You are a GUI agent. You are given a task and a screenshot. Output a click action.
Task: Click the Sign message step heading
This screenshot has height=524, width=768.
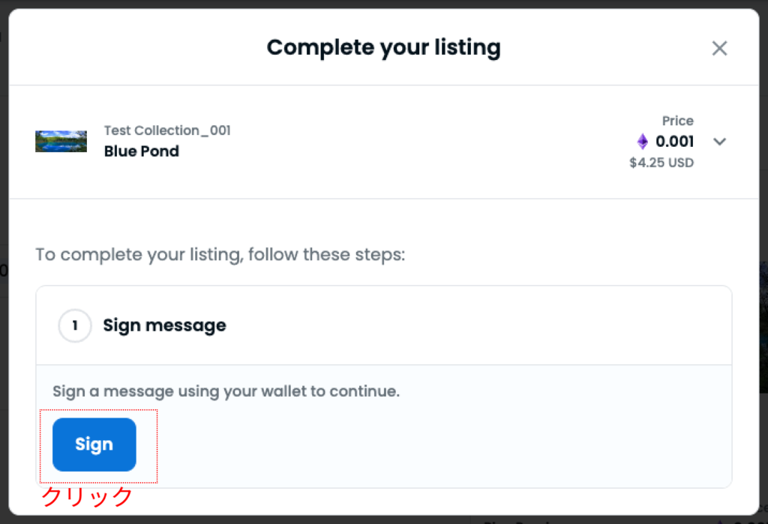click(x=164, y=325)
